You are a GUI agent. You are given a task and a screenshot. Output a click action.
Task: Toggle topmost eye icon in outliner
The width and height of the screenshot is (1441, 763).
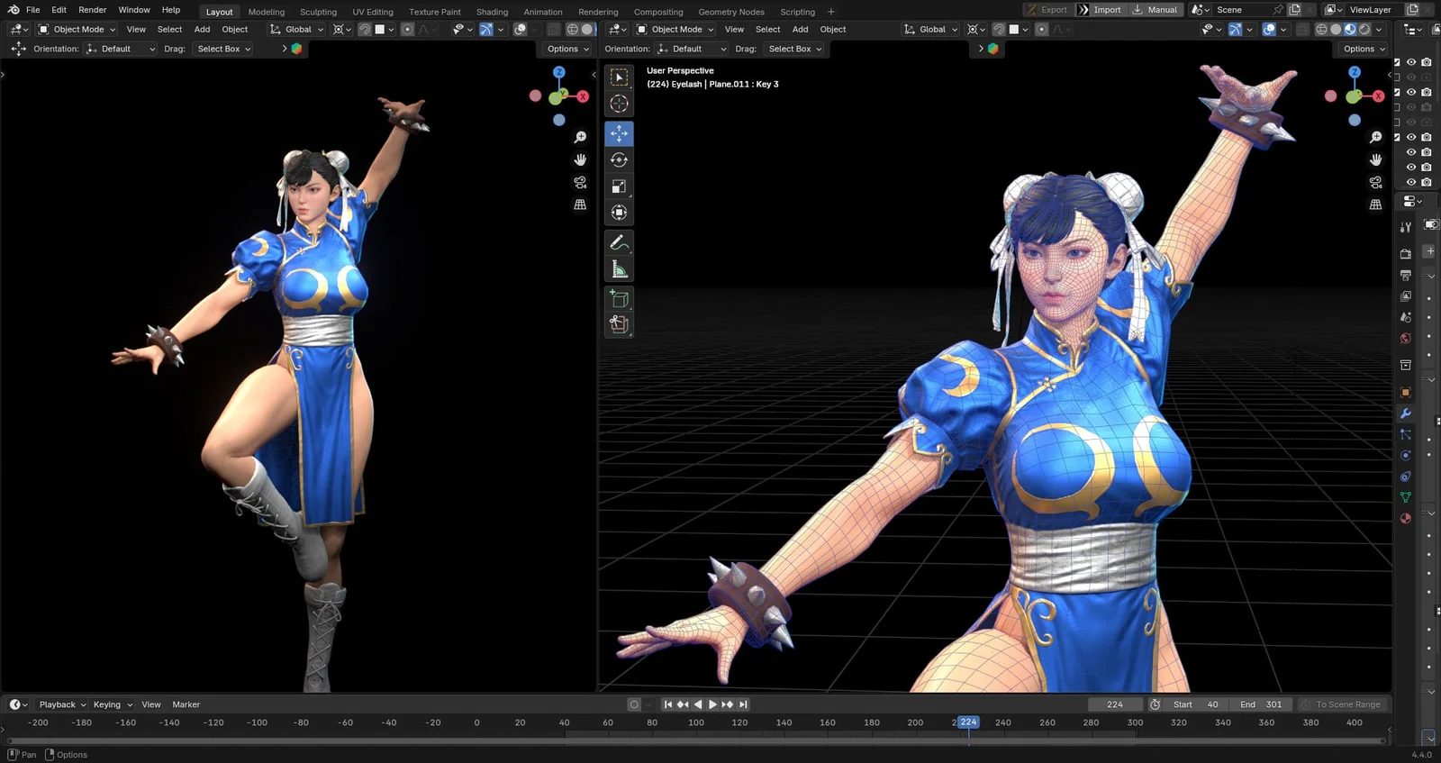click(1411, 62)
